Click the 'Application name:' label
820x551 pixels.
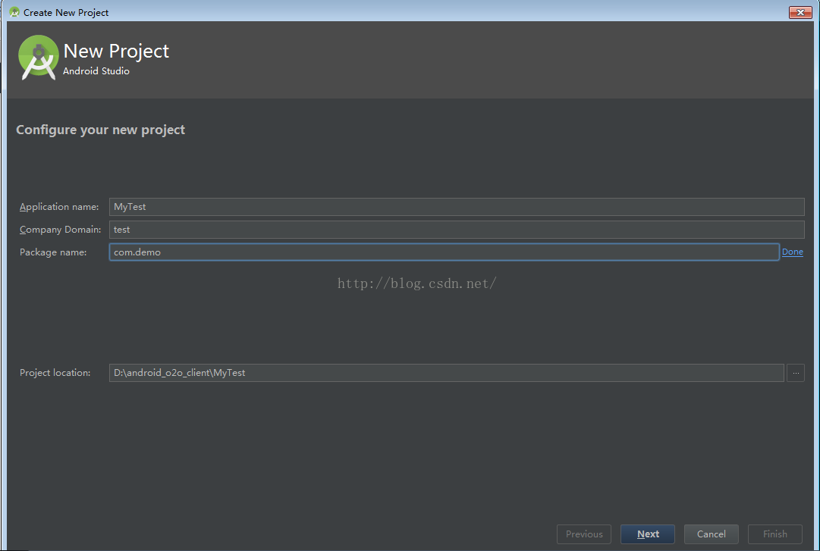(x=59, y=207)
